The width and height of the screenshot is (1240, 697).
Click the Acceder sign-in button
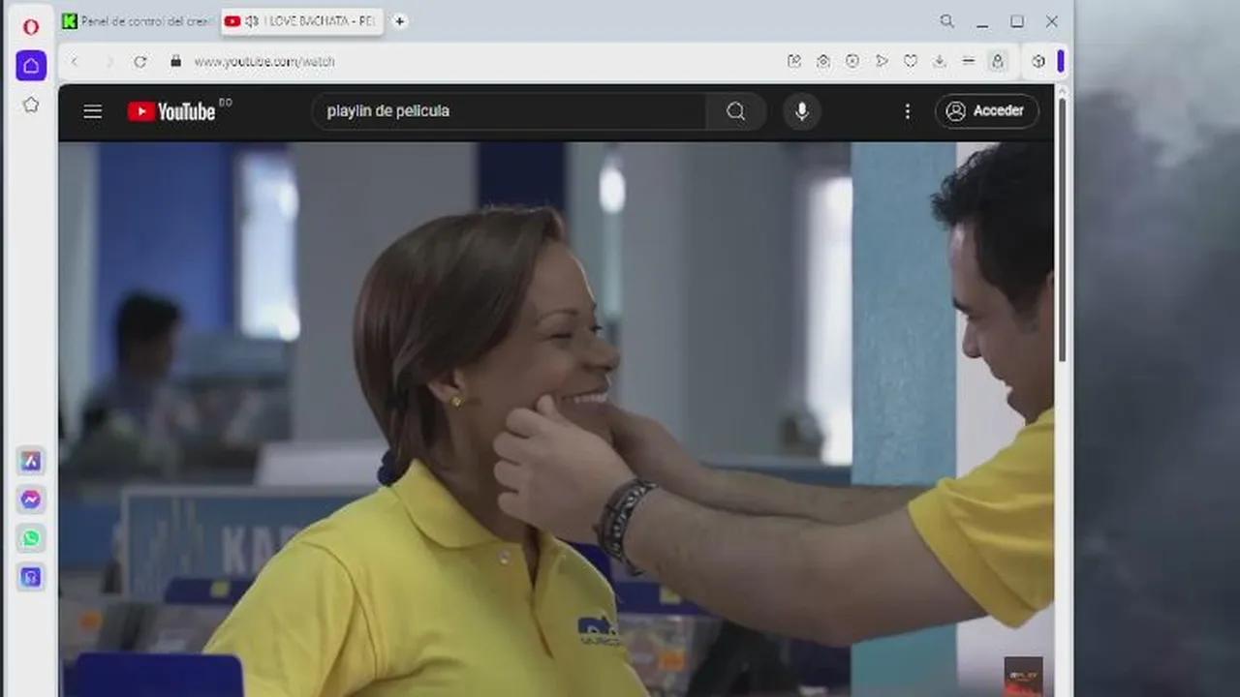[987, 111]
